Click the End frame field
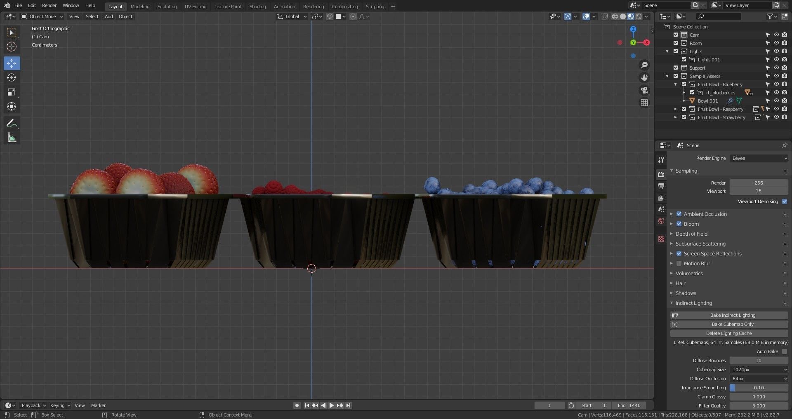 tap(629, 405)
